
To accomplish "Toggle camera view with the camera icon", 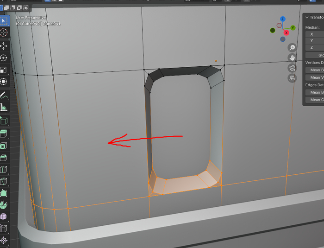I will point(292,68).
